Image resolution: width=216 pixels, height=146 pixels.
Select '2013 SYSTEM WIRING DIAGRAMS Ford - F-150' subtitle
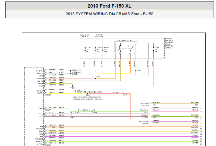pos(110,14)
